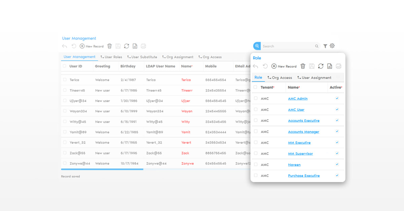Toggle select-all checkbox in User ID header
The height and width of the screenshot is (211, 404).
coord(65,66)
